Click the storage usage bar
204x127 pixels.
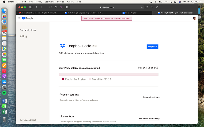[x=109, y=74]
